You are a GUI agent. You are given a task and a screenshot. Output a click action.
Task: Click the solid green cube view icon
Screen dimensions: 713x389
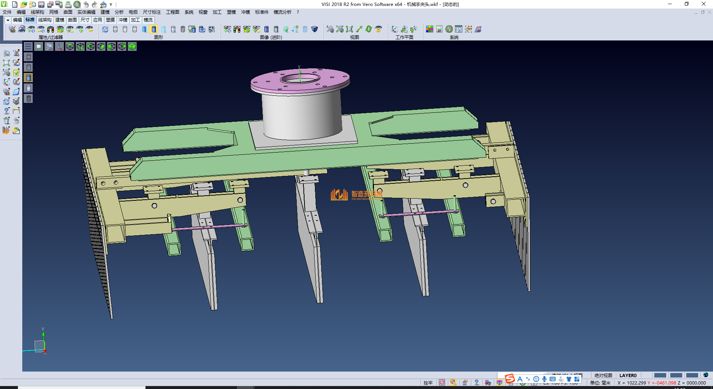tap(132, 46)
